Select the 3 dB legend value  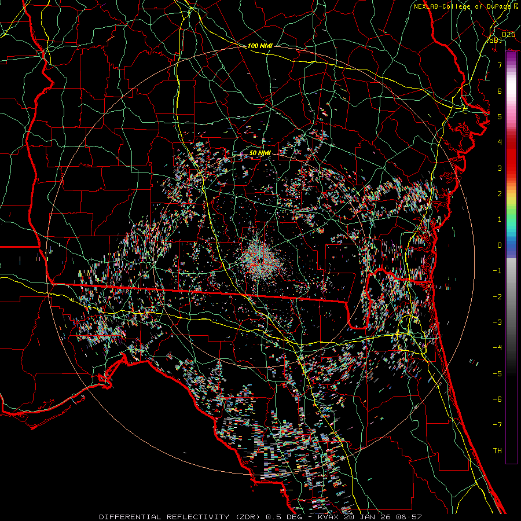coord(499,168)
